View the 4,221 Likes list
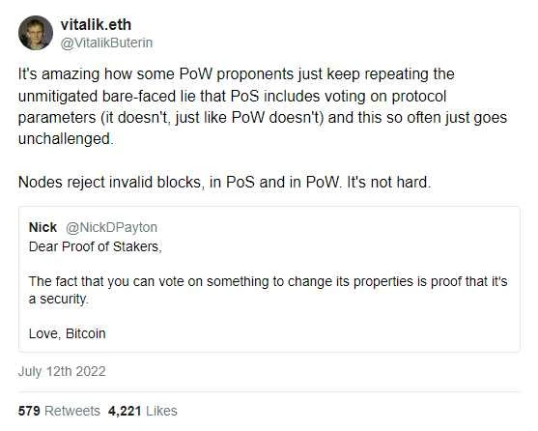 (x=143, y=411)
